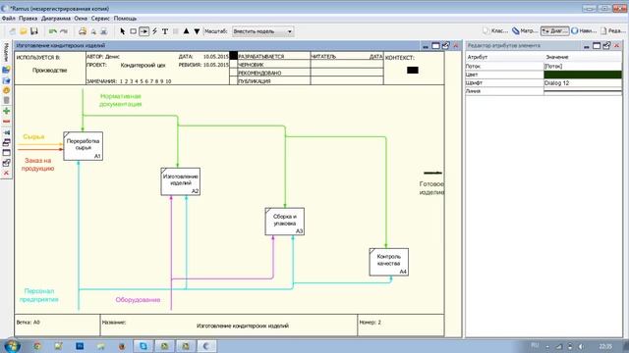Create a new file from toolbar
Screen dimensions: 629x353
tap(13, 31)
